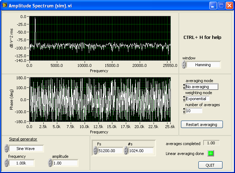Click the frequency field showing 1.00k
The image size is (235, 173).
22,163
